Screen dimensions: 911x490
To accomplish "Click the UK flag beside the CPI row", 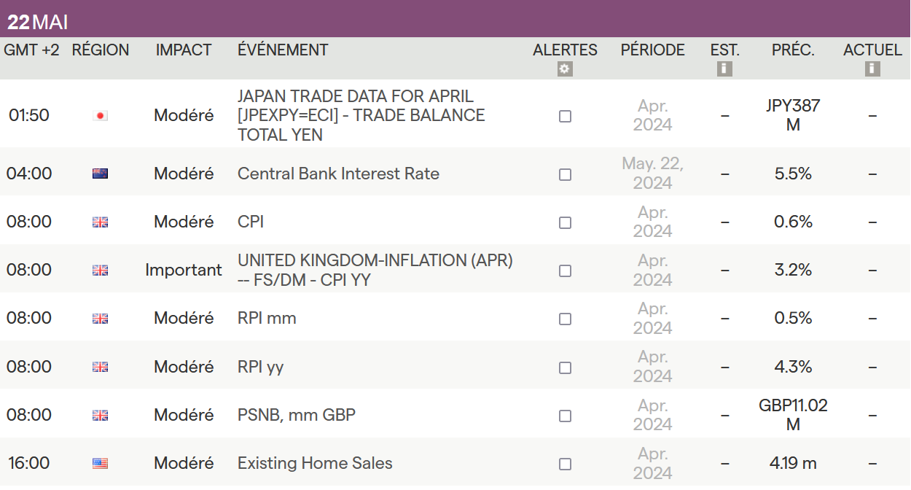I will (101, 222).
